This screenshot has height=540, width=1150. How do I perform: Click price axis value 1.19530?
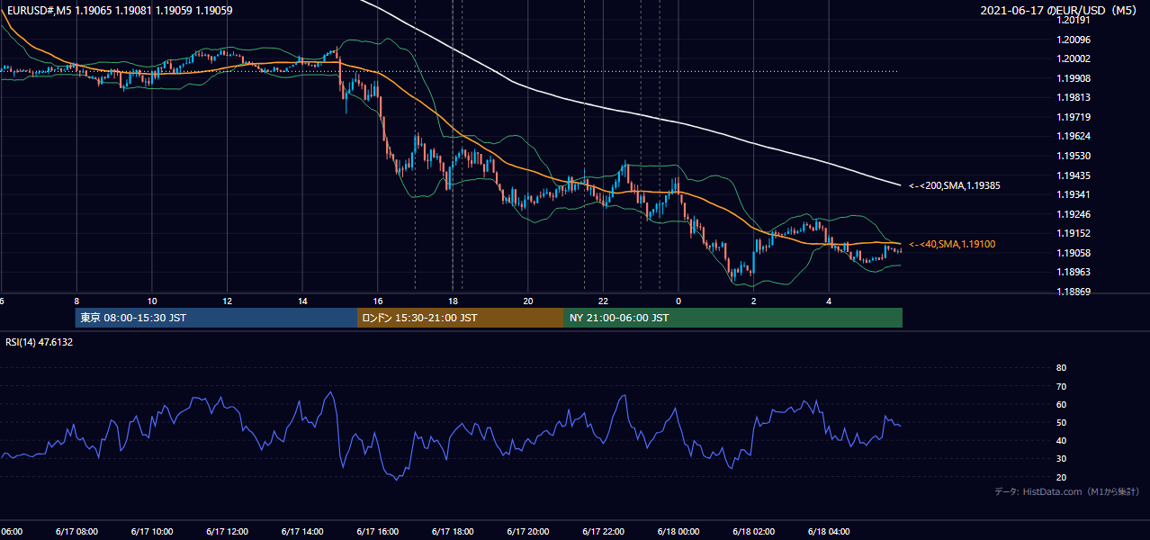click(x=1074, y=156)
